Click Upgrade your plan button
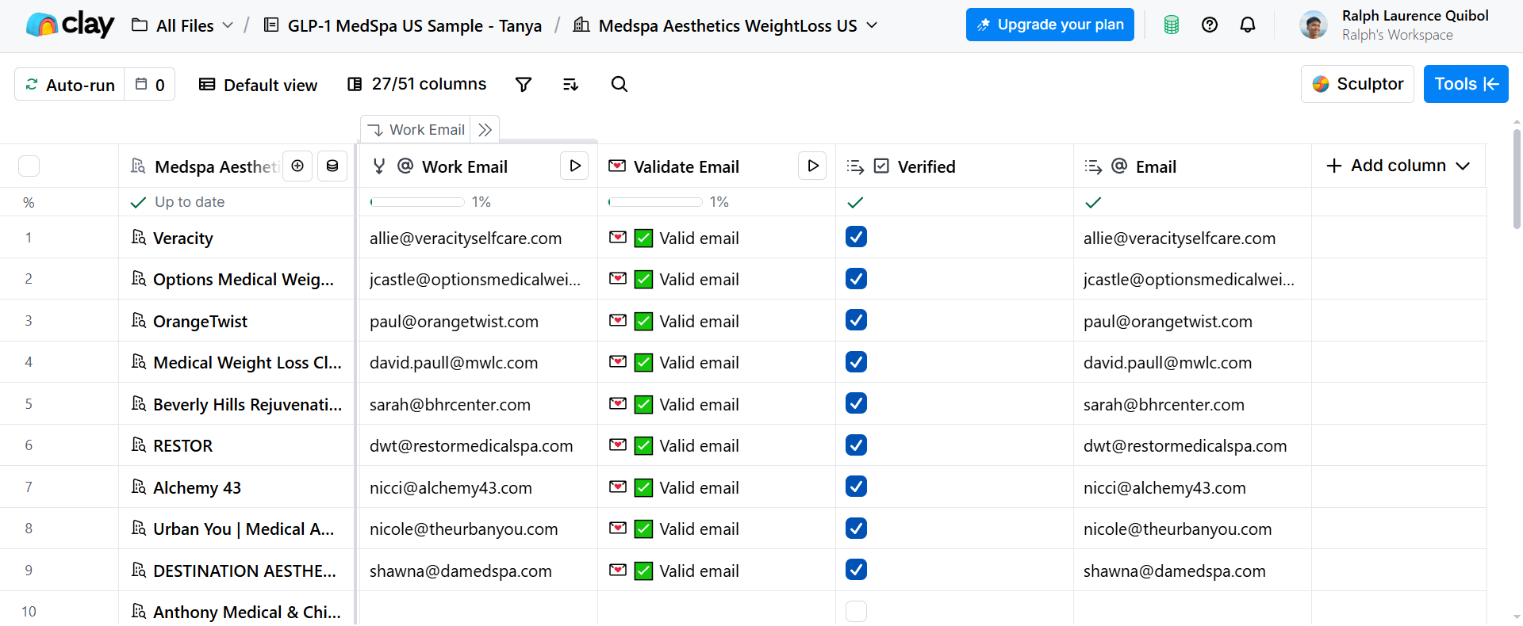1523x626 pixels. 1050,25
